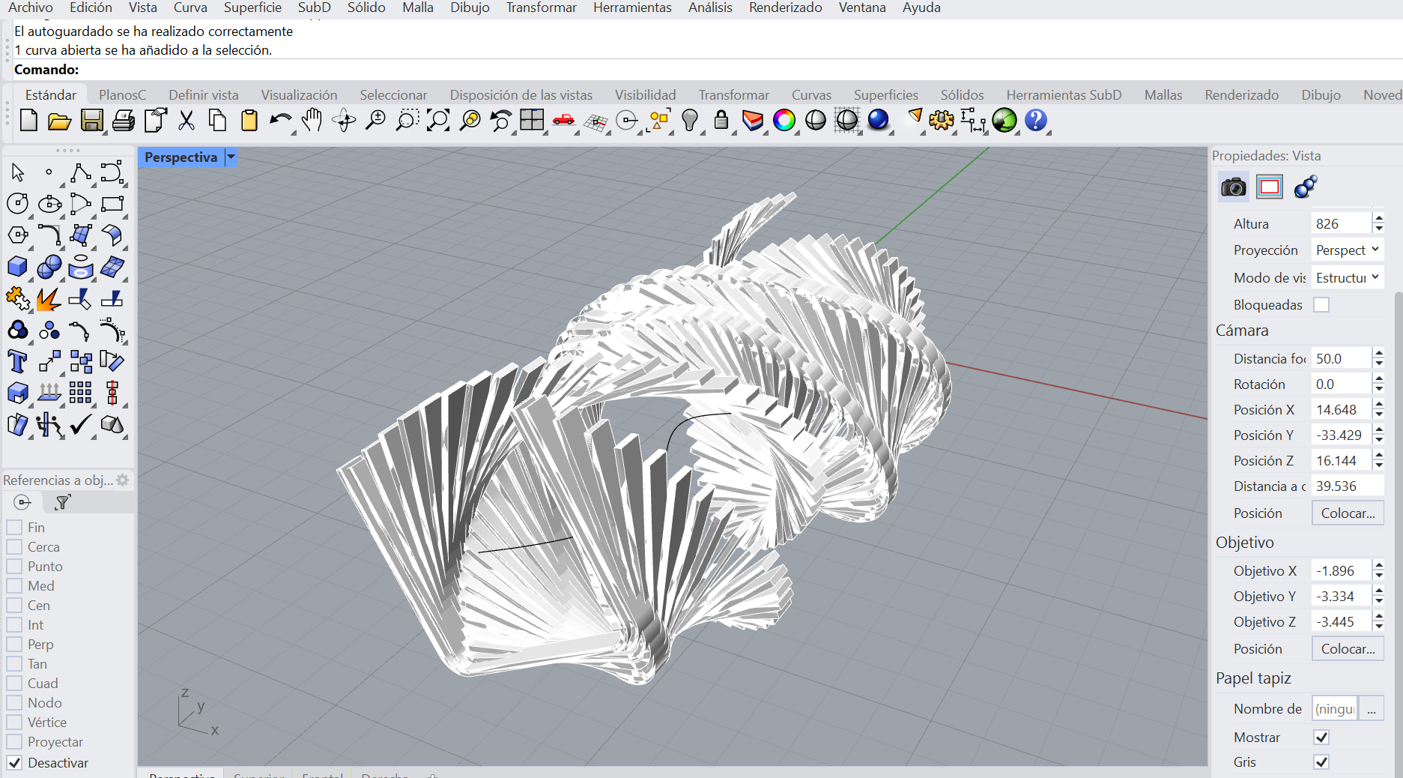Click the wallpaper browse '...' button

(x=1371, y=709)
